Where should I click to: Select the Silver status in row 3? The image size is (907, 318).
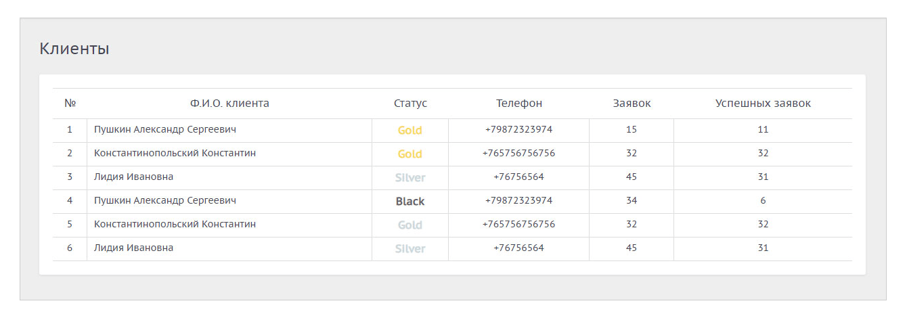(410, 177)
